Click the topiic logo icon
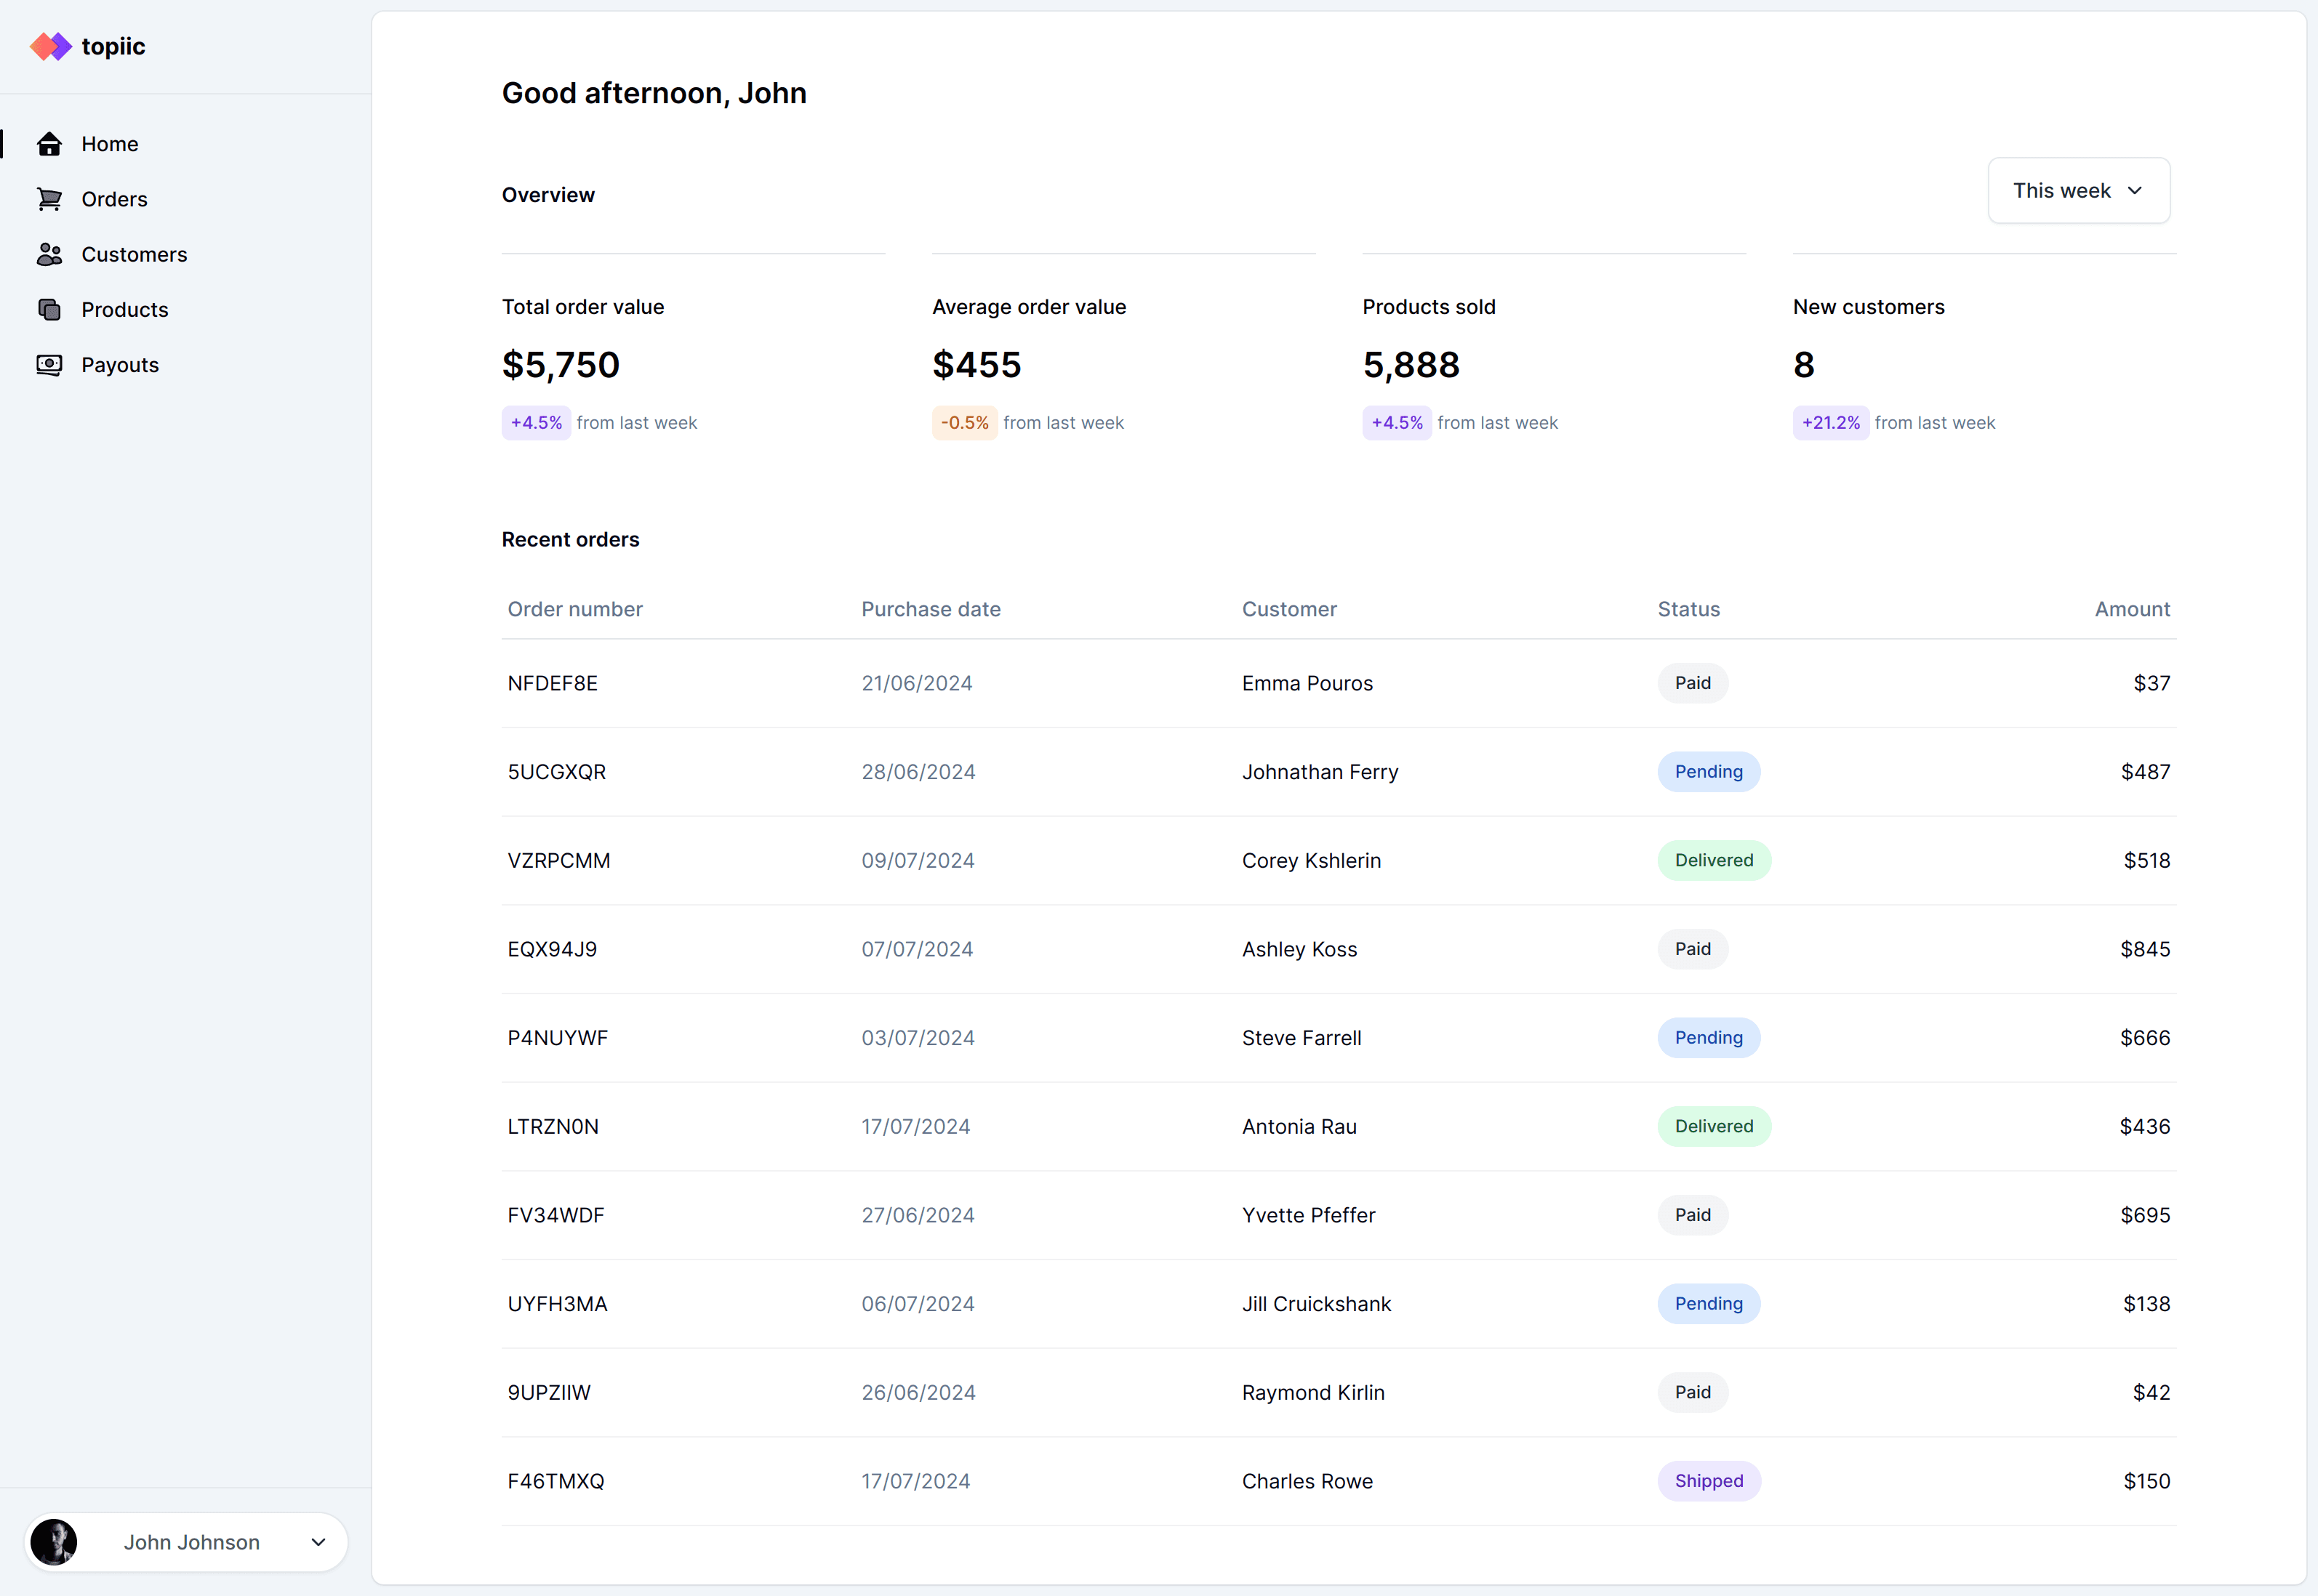The image size is (2318, 1596). (50, 46)
